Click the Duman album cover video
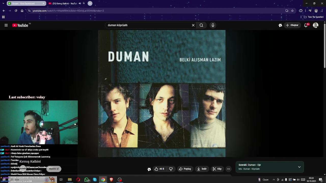The image size is (326, 183). coord(162,94)
